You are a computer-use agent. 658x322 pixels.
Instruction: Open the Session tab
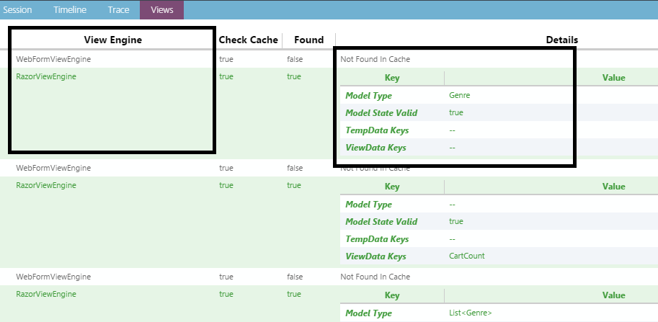click(x=17, y=10)
